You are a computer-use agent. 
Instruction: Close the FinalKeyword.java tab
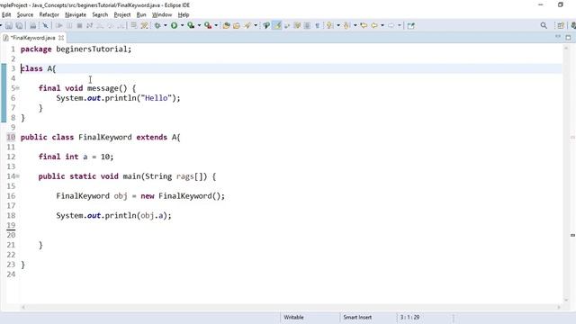(61, 38)
